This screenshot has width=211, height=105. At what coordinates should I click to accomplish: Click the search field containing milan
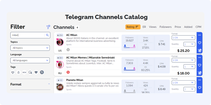(x=27, y=35)
